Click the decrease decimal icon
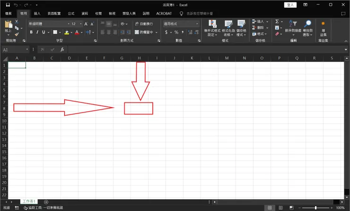 (197, 32)
